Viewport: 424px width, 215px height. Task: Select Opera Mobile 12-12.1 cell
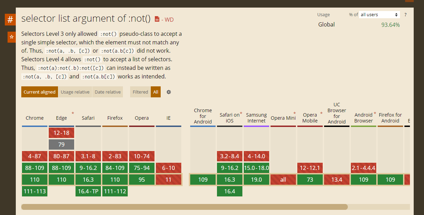click(310, 168)
